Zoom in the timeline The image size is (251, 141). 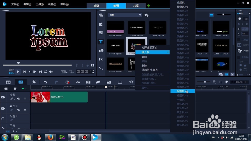214,82
